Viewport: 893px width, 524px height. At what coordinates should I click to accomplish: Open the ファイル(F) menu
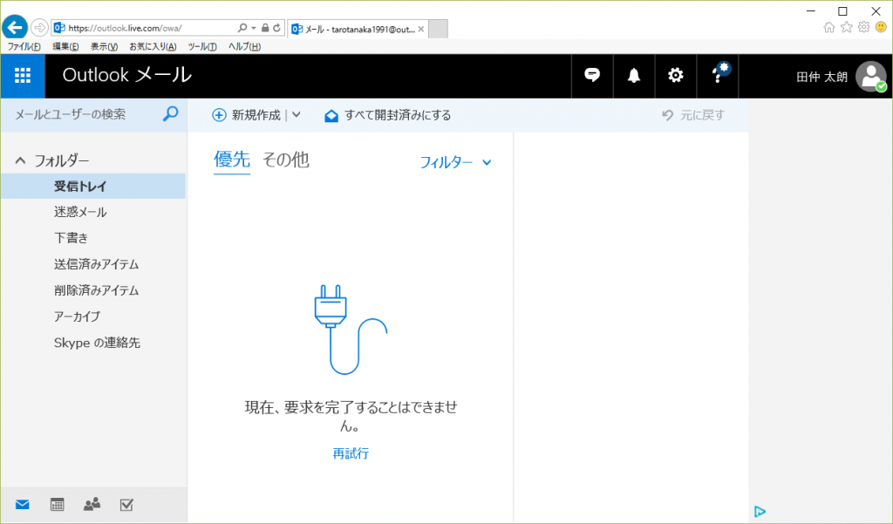(24, 47)
